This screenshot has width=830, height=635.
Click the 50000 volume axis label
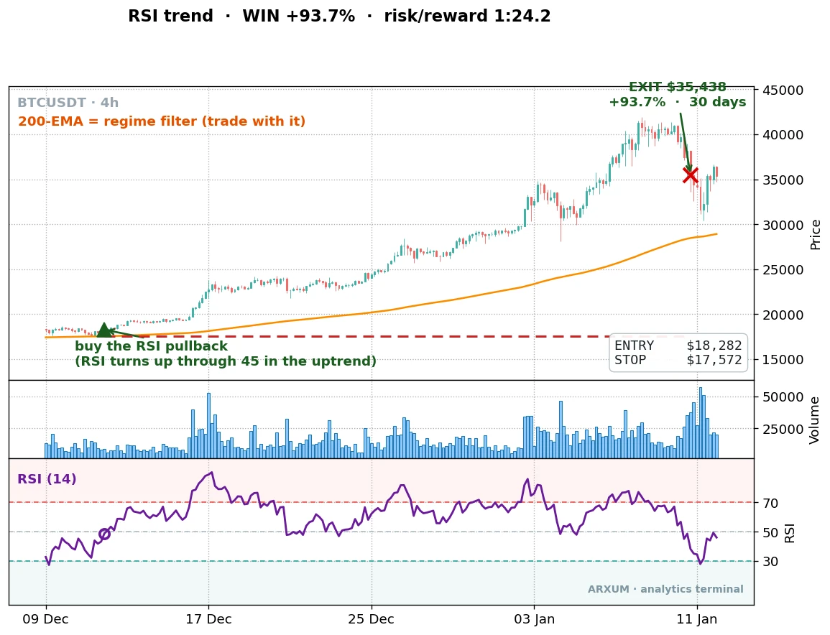[783, 397]
